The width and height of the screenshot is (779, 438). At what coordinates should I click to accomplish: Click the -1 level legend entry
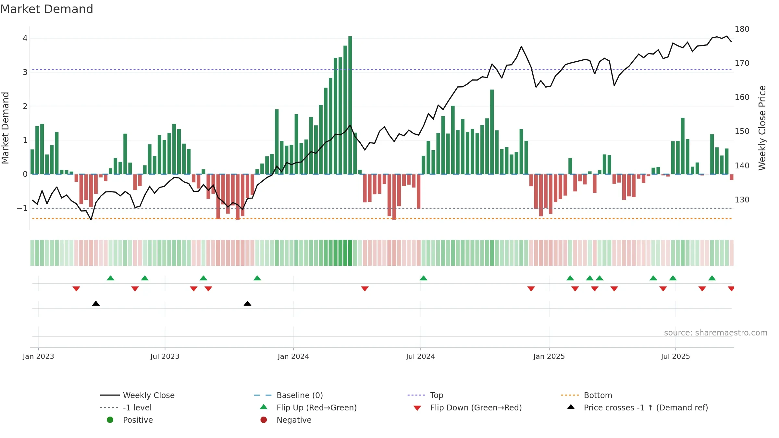click(126, 408)
